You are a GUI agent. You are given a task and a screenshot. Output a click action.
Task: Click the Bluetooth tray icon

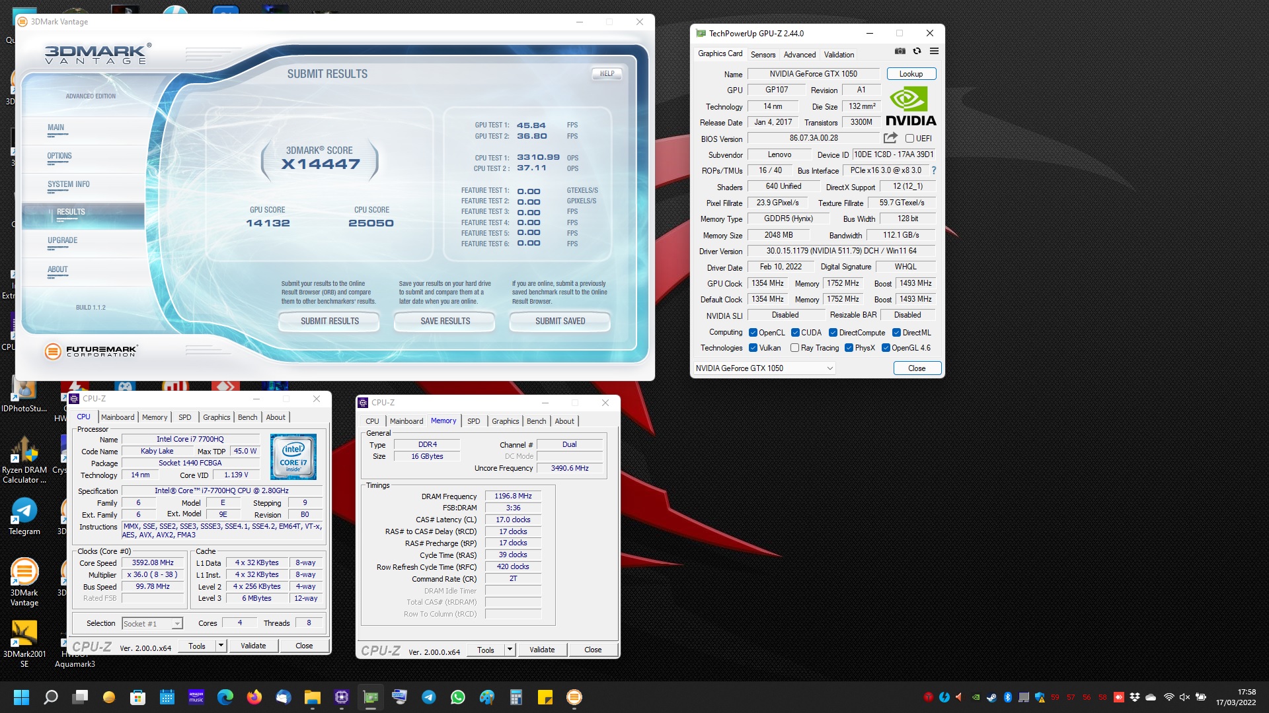[1008, 697]
